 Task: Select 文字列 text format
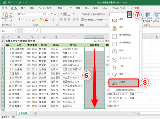click(124, 83)
